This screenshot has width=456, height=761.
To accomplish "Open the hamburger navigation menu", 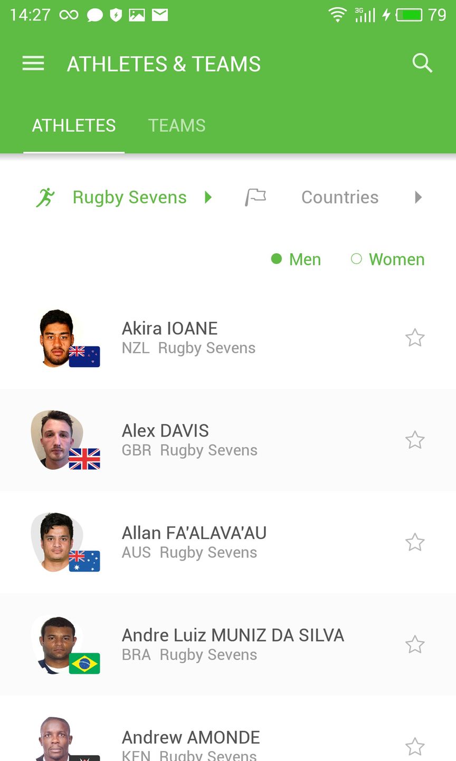I will point(33,64).
